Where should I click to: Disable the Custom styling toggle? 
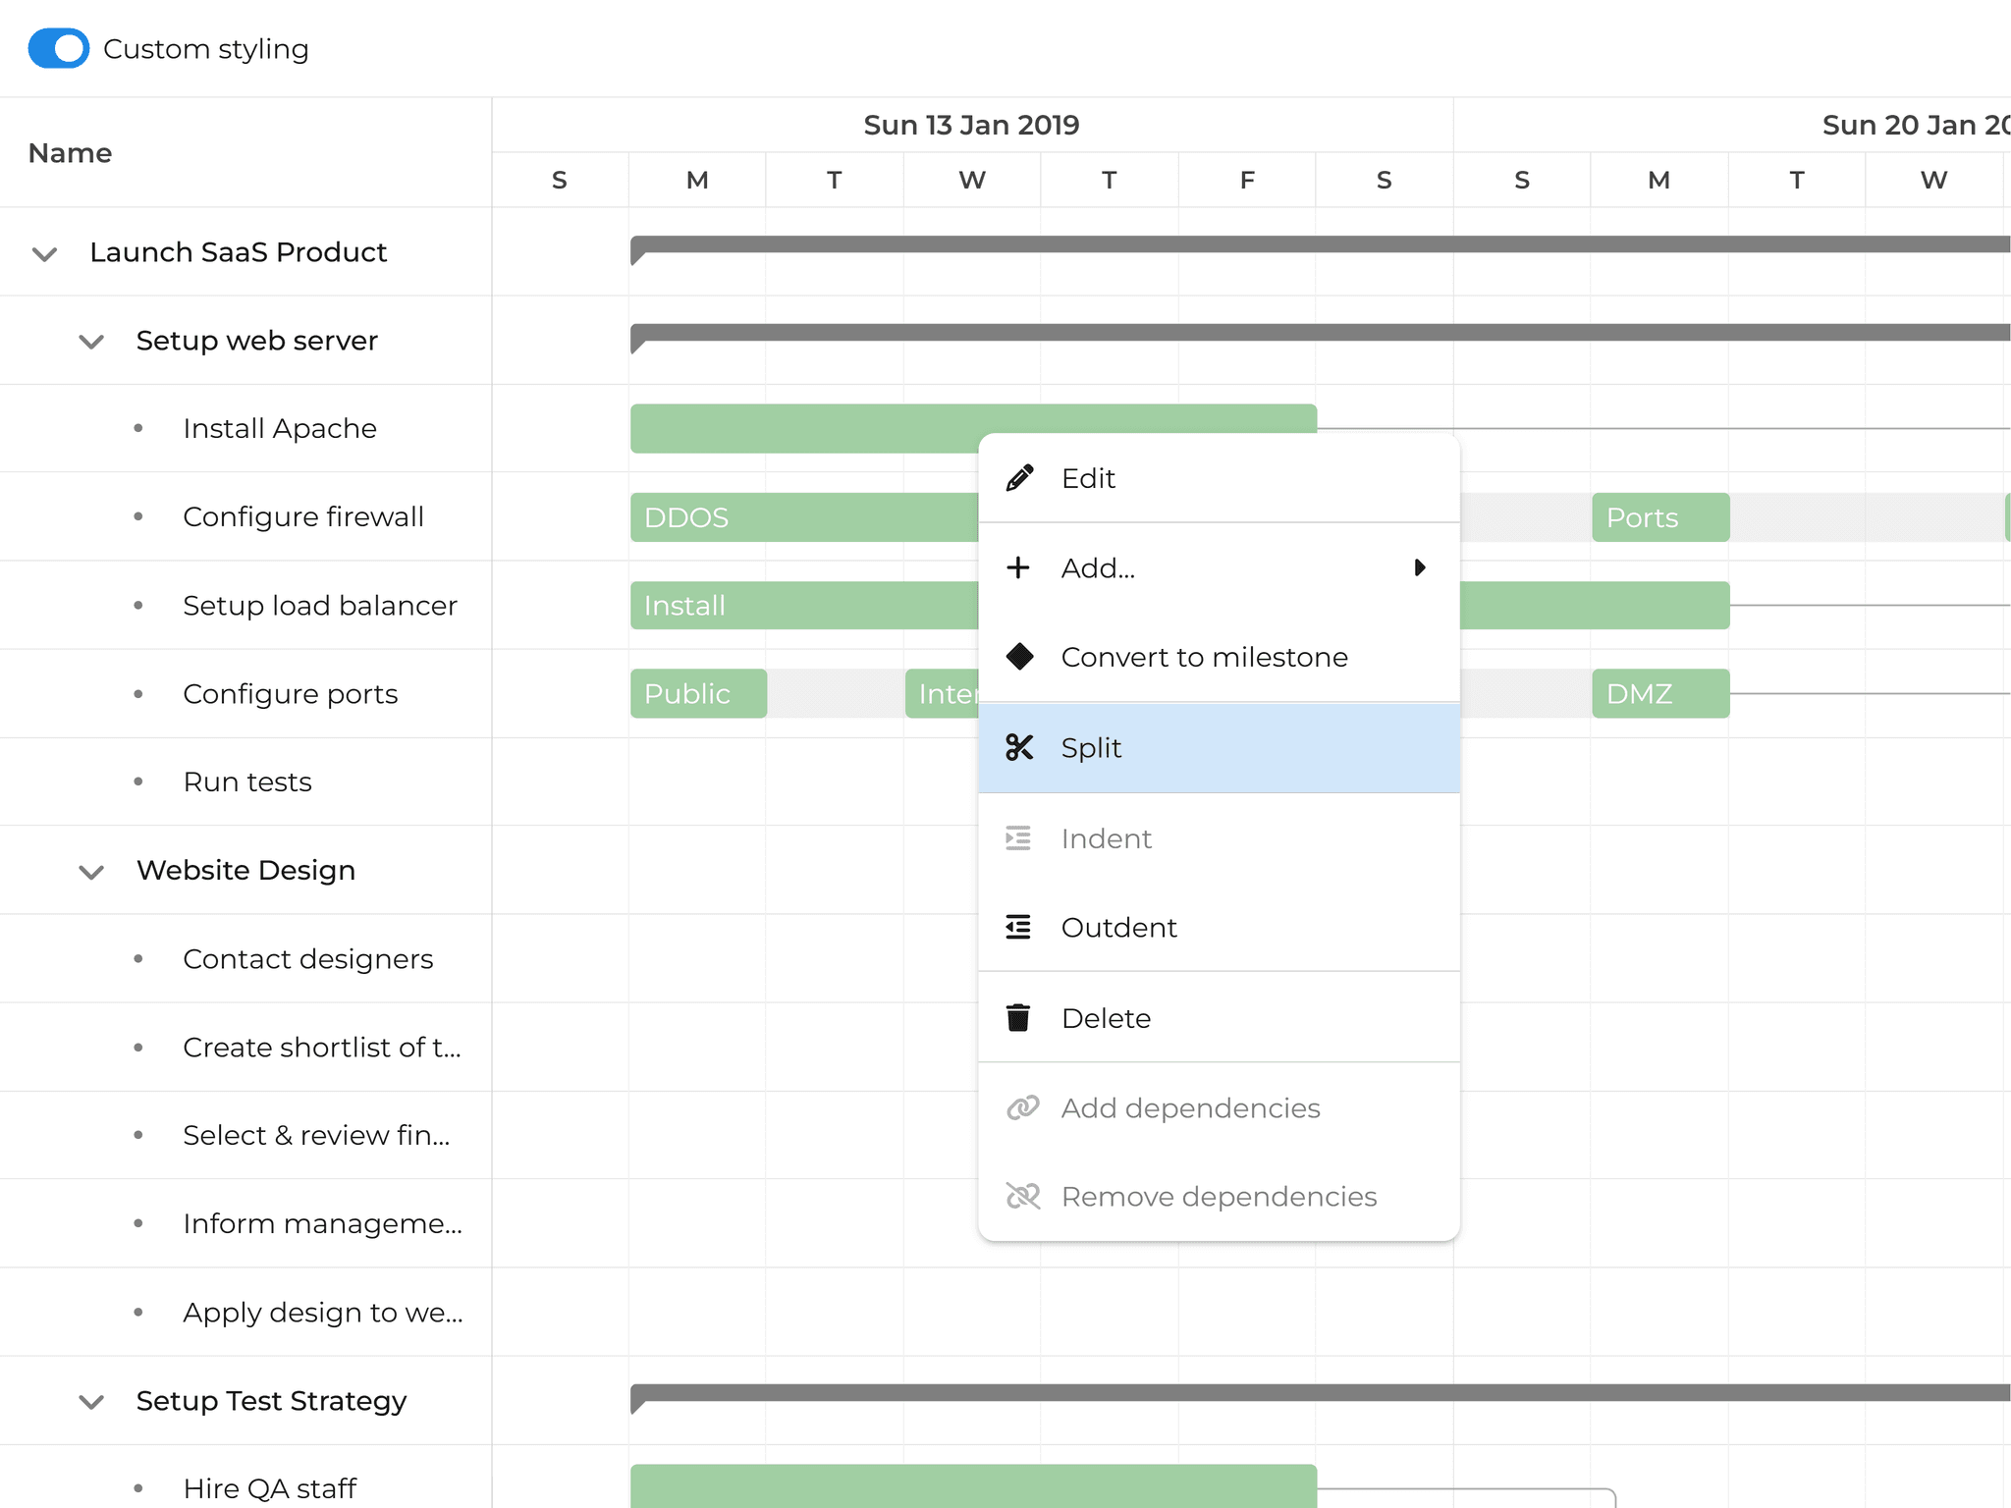(59, 48)
